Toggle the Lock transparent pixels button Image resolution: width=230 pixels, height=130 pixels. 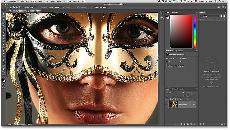click(170, 99)
